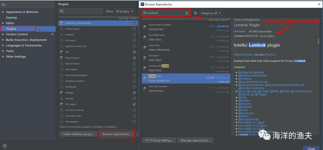Click the Ant Support plugin icon
The height and width of the screenshot is (150, 323).
coord(61,40)
